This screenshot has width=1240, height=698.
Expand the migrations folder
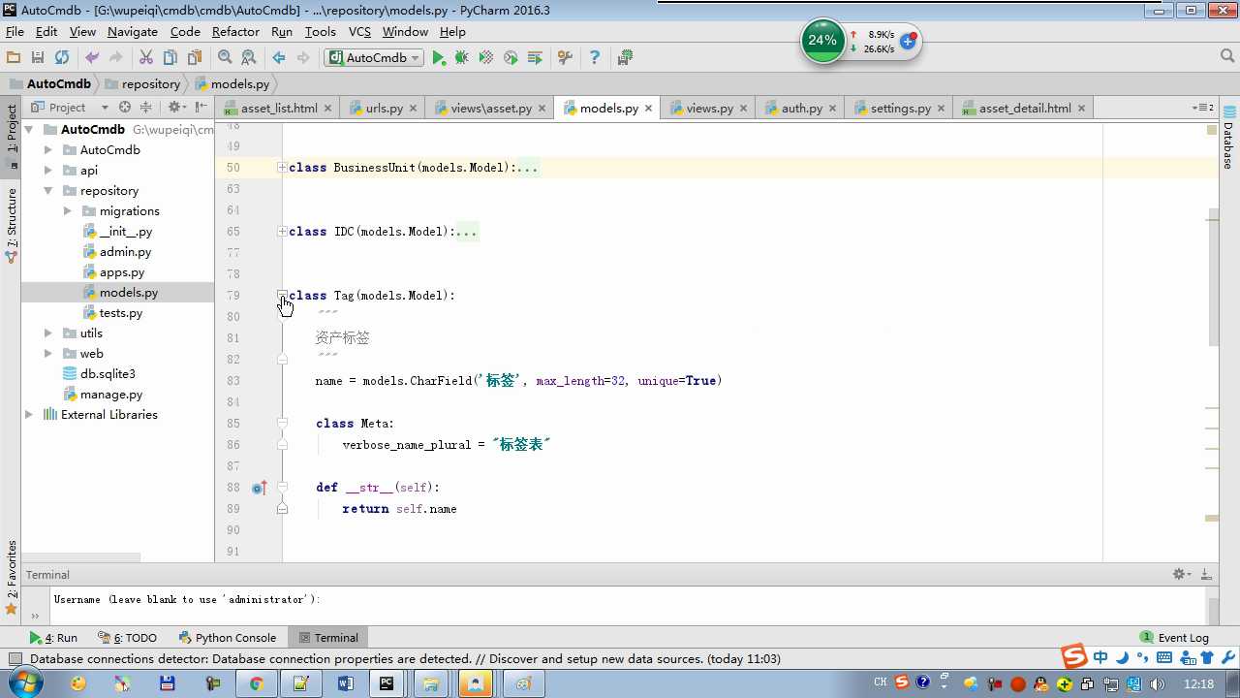[x=68, y=210]
